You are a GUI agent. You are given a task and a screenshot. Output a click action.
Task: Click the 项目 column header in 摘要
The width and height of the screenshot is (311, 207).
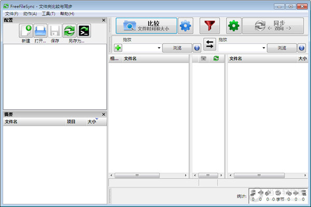(76, 122)
